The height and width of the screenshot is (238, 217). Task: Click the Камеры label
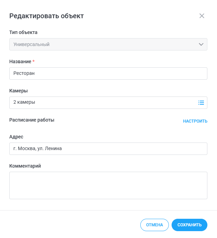tap(19, 91)
